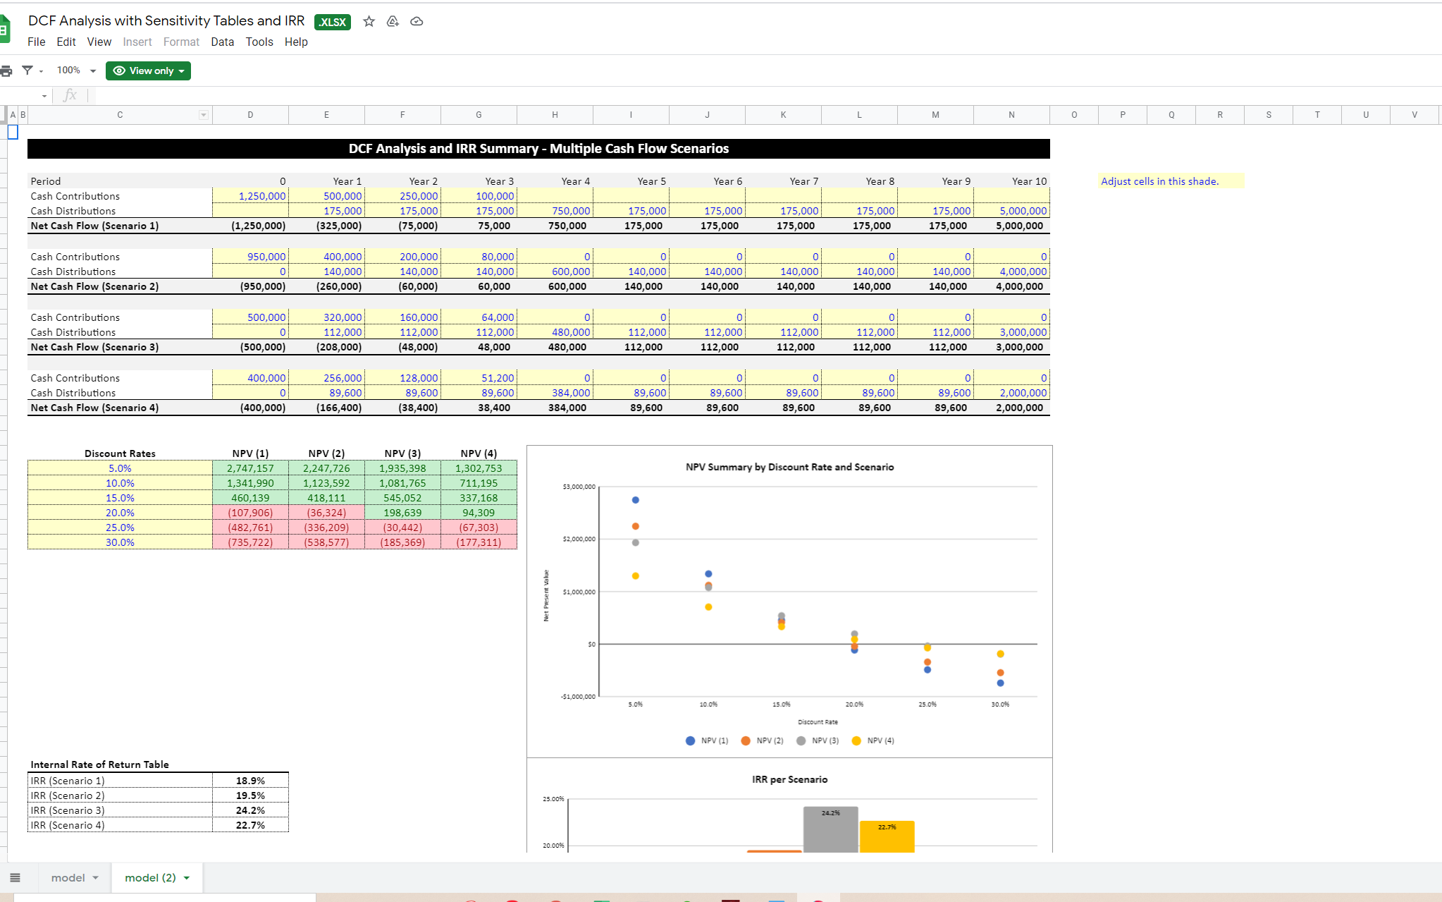This screenshot has height=902, width=1442.
Task: Click the NPV (3) column header cell
Action: coord(402,453)
